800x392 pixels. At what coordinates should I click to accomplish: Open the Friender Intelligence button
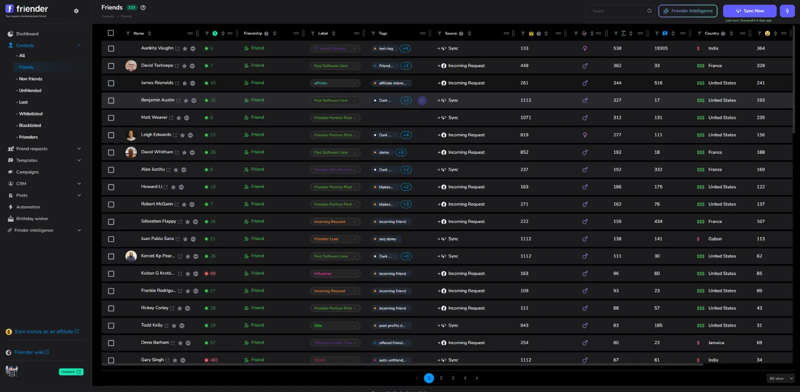click(687, 11)
